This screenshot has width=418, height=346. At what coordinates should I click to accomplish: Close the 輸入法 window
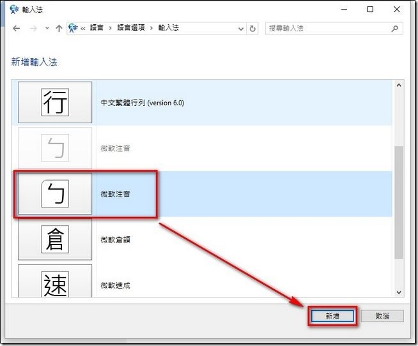397,10
